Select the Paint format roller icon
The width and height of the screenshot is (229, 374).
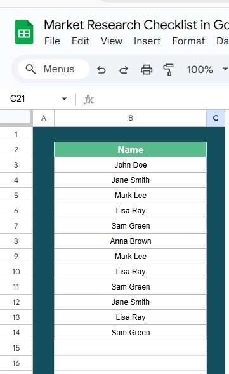(168, 70)
